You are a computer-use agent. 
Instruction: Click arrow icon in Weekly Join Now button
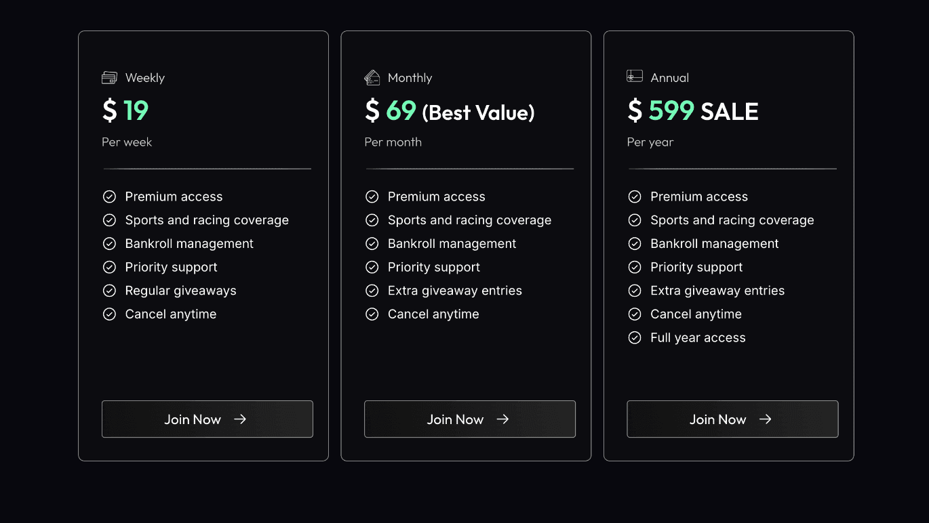(x=240, y=419)
